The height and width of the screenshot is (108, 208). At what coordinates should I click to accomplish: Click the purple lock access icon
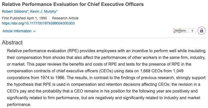point(202,31)
